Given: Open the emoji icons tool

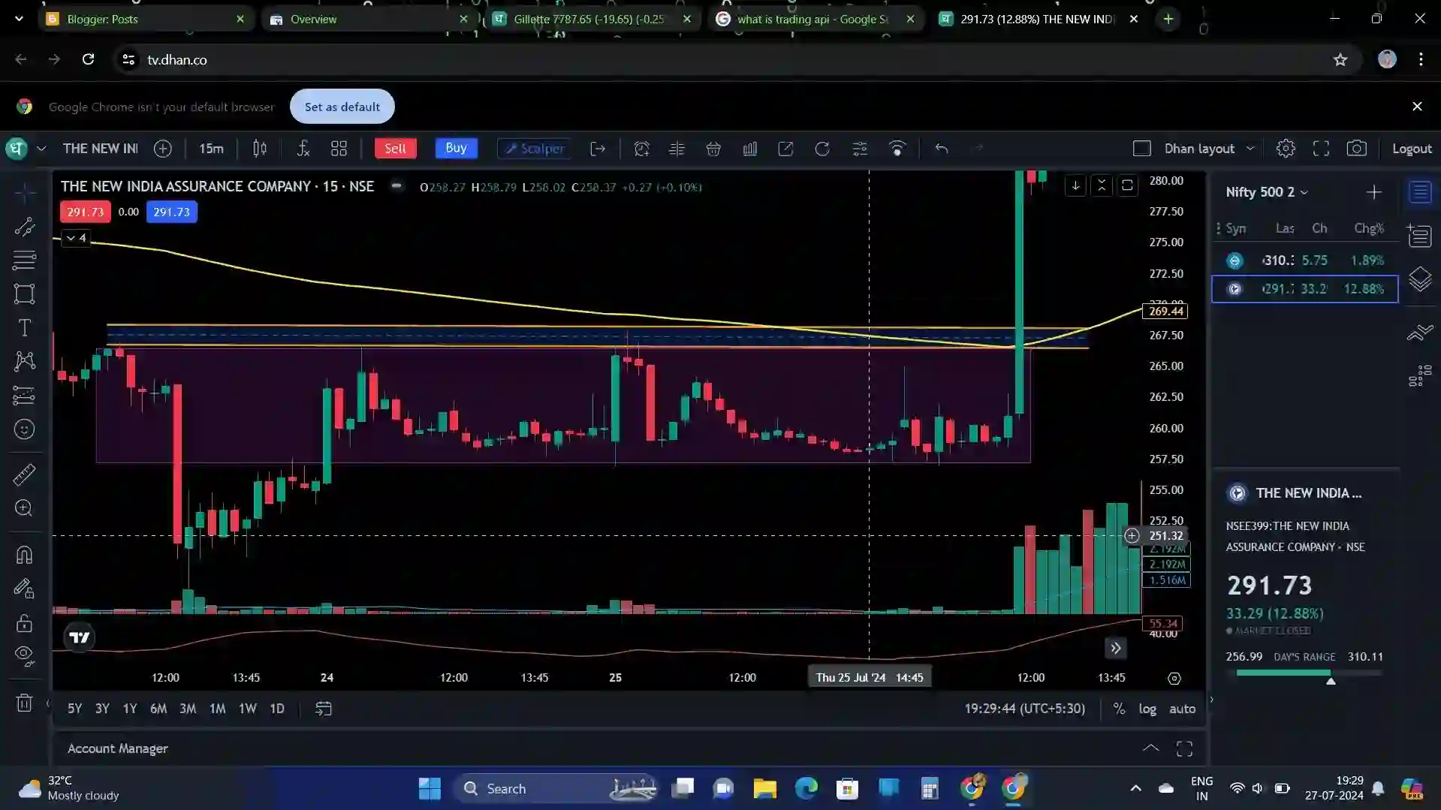Looking at the screenshot, I should pos(24,429).
